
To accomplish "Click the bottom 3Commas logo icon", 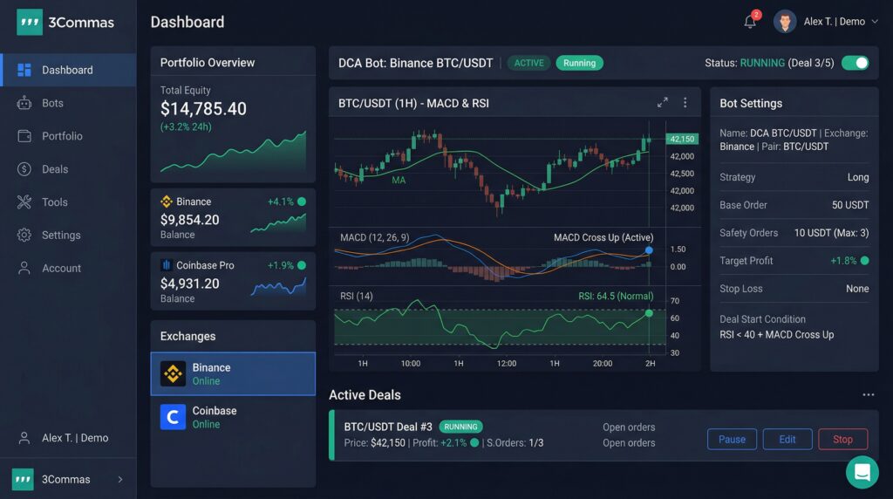I will (23, 480).
